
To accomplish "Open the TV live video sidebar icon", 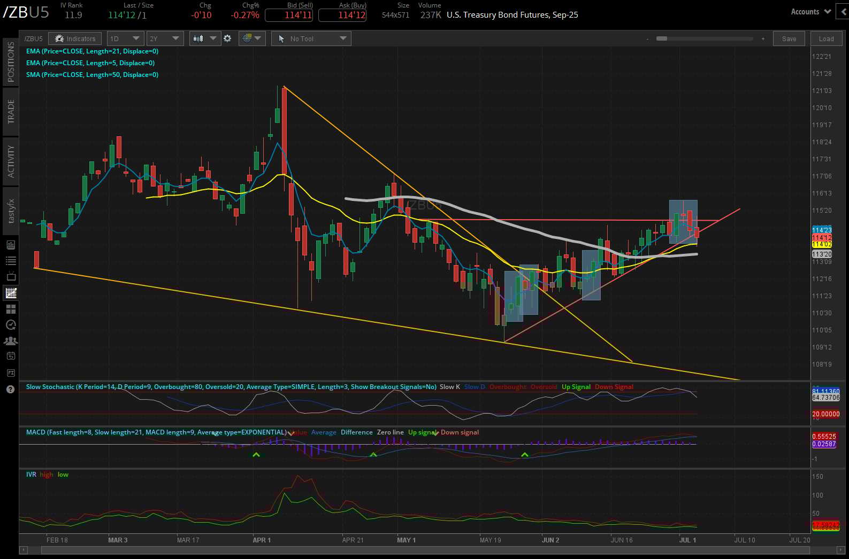I will [11, 277].
